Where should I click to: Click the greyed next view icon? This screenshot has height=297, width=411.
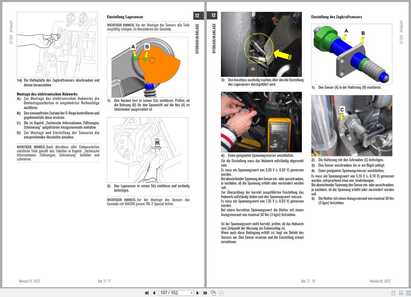(x=221, y=293)
